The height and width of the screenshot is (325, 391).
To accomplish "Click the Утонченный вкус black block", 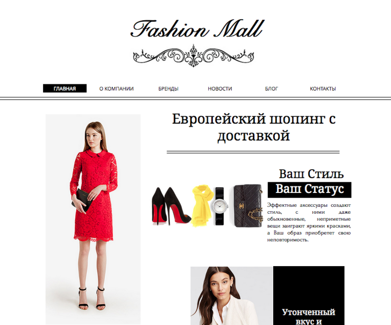I will (x=309, y=296).
